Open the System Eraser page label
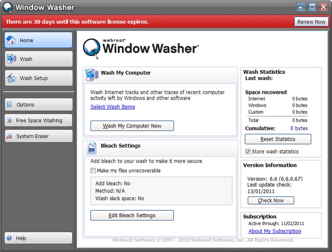332x252 pixels. [33, 136]
